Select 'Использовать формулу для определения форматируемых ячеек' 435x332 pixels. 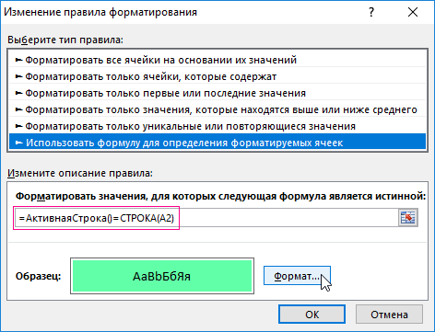point(217,143)
